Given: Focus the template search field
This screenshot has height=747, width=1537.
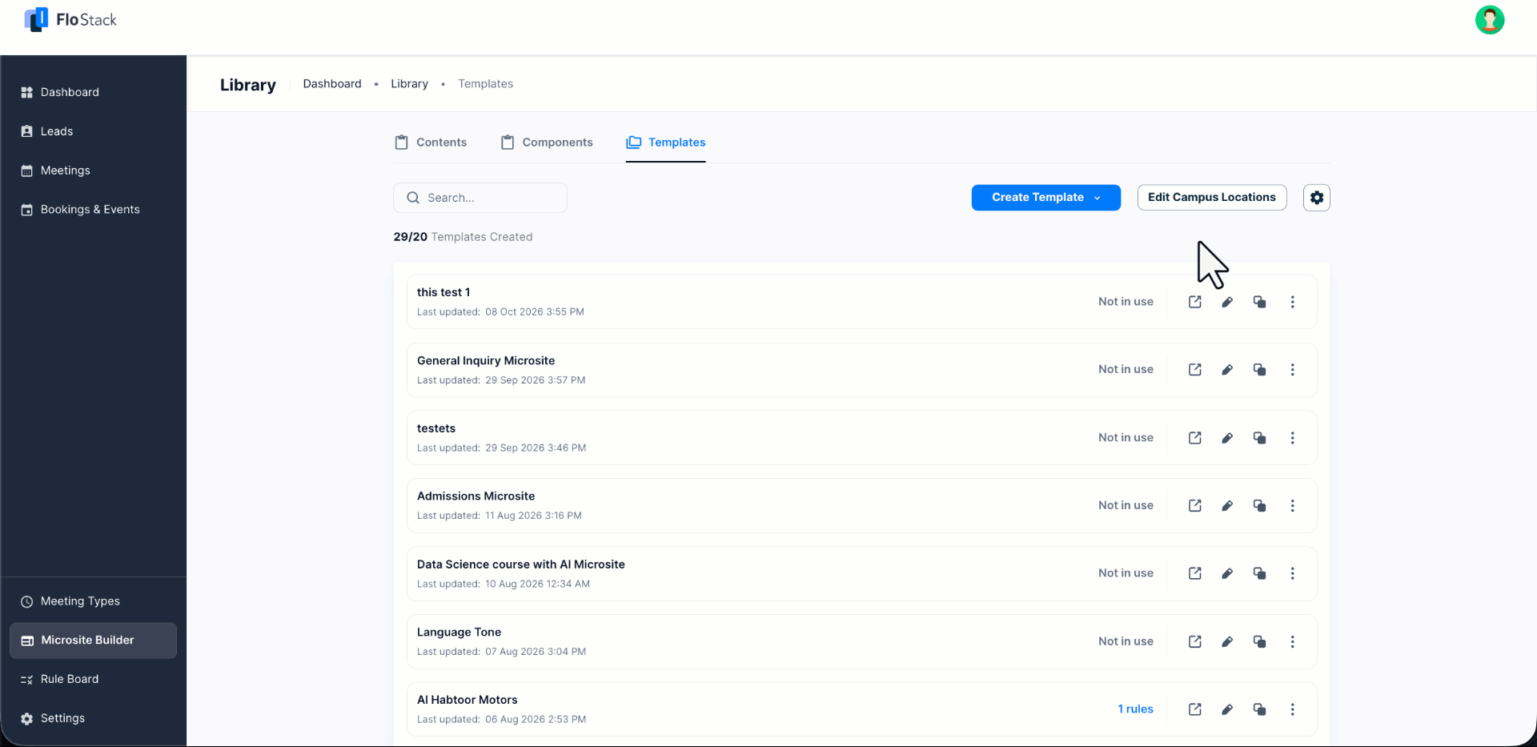Looking at the screenshot, I should 480,198.
